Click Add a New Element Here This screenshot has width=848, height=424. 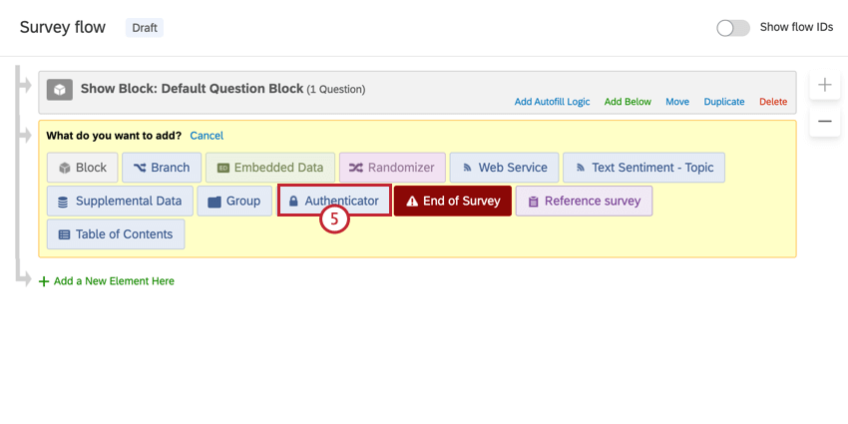114,281
